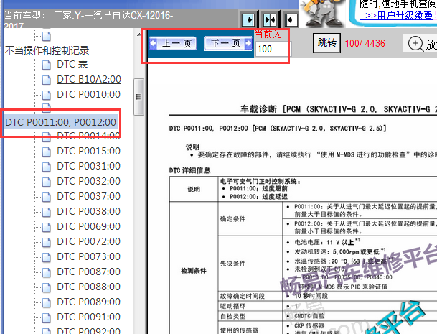
Task: Click the center-split panel arrows icon
Action: [270, 20]
